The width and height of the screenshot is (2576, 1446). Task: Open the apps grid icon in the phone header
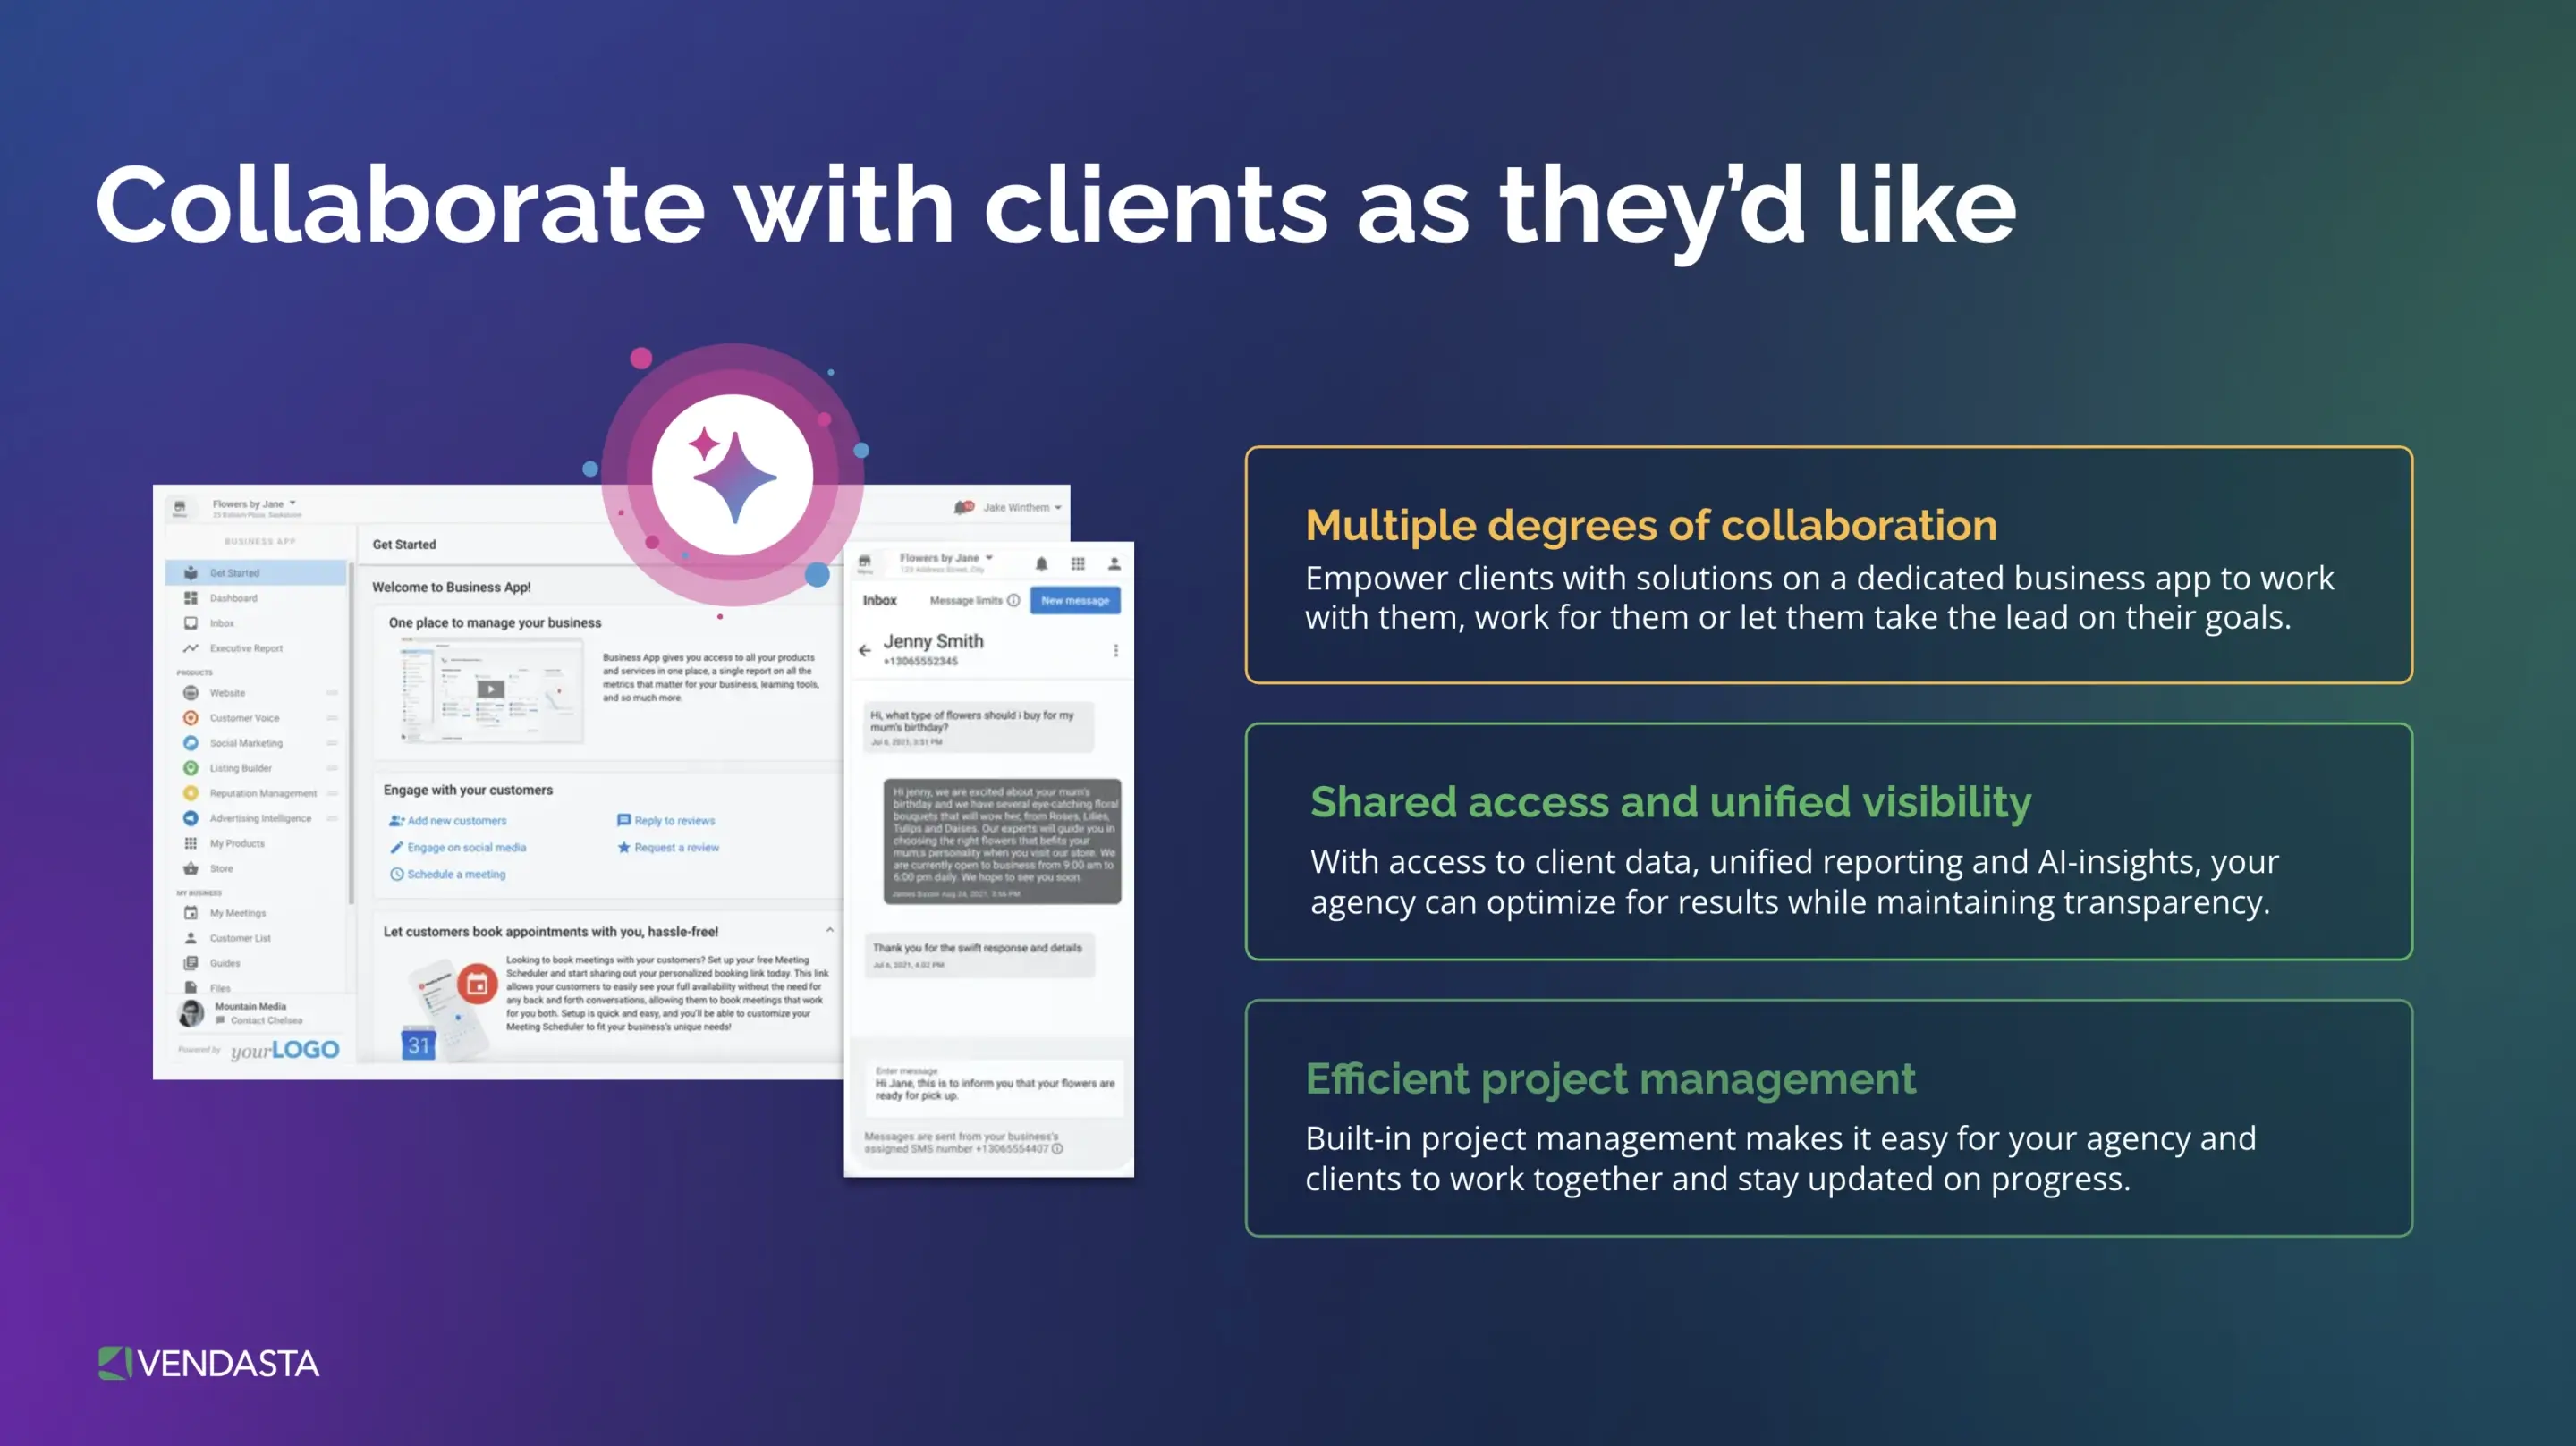click(x=1080, y=564)
